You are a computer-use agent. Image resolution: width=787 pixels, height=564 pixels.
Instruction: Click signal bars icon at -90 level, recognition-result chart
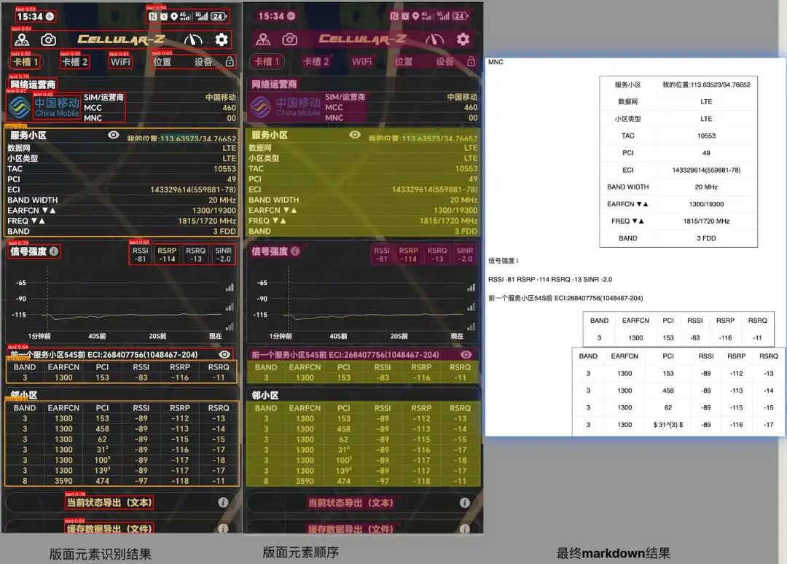(x=230, y=307)
